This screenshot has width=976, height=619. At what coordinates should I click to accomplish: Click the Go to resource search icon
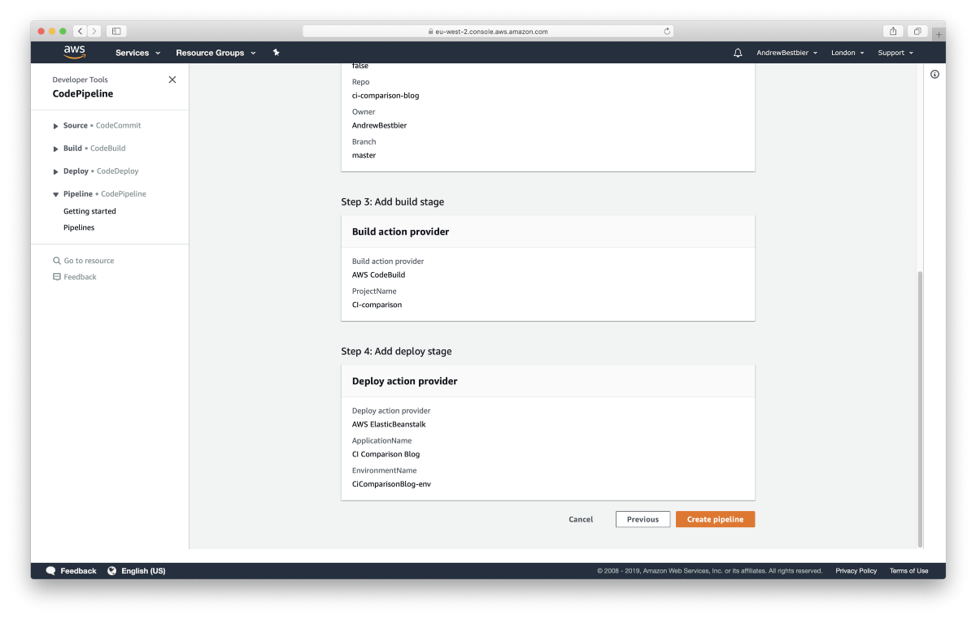[x=57, y=261]
